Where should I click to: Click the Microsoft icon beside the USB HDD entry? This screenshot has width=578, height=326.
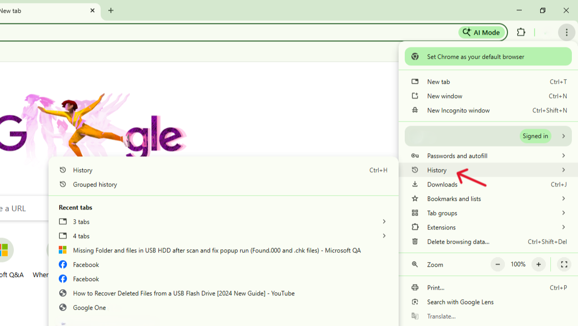[x=63, y=250]
